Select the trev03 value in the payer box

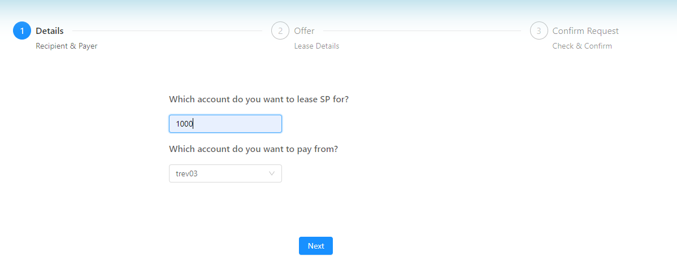187,173
